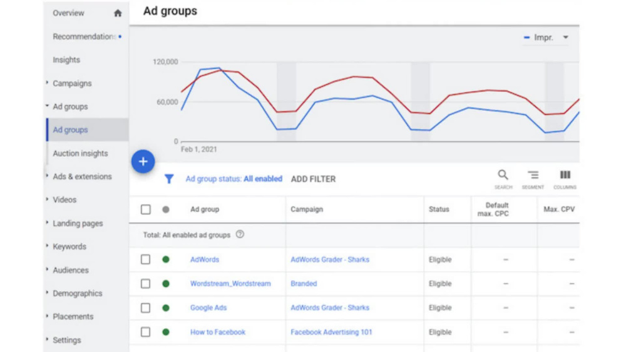Open the How to Facebook ad group link
Viewport: 626px width, 352px height.
click(218, 332)
